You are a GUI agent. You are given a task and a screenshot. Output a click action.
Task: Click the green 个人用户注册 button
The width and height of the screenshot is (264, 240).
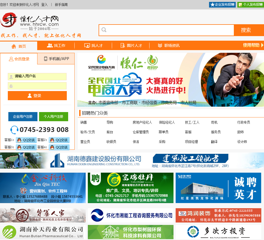54,116
